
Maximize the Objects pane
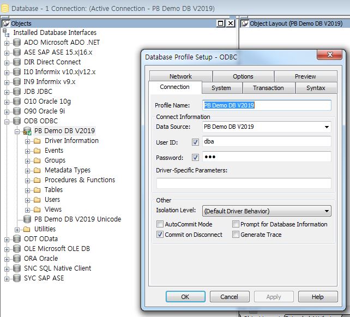click(221, 23)
